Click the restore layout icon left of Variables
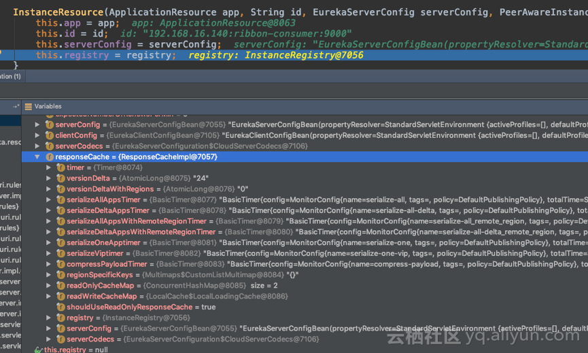The image size is (588, 353). tap(16, 107)
